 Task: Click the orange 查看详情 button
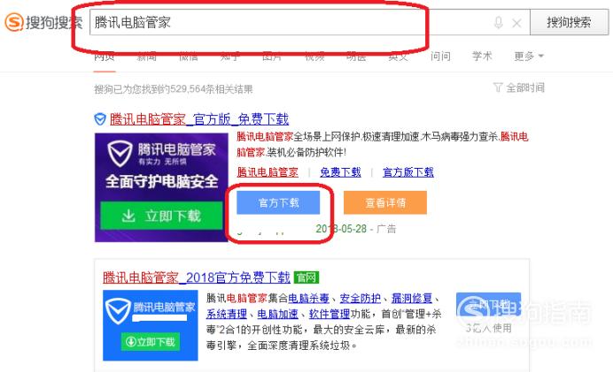pyautogui.click(x=385, y=202)
